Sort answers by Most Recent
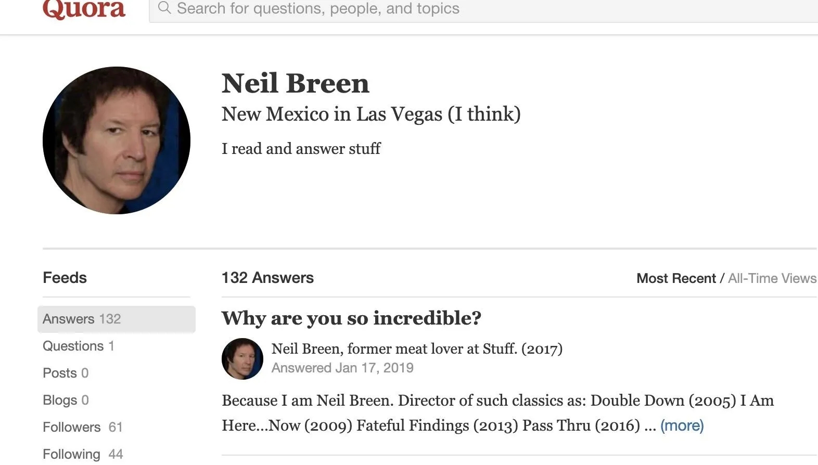Screen dimensions: 818x465 click(x=676, y=278)
